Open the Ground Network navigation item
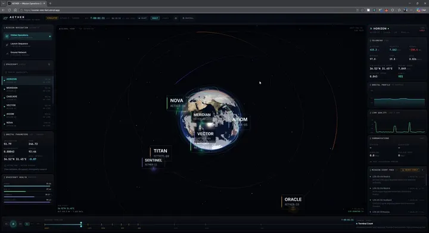Viewport: 429px width, 233px height. click(27, 53)
